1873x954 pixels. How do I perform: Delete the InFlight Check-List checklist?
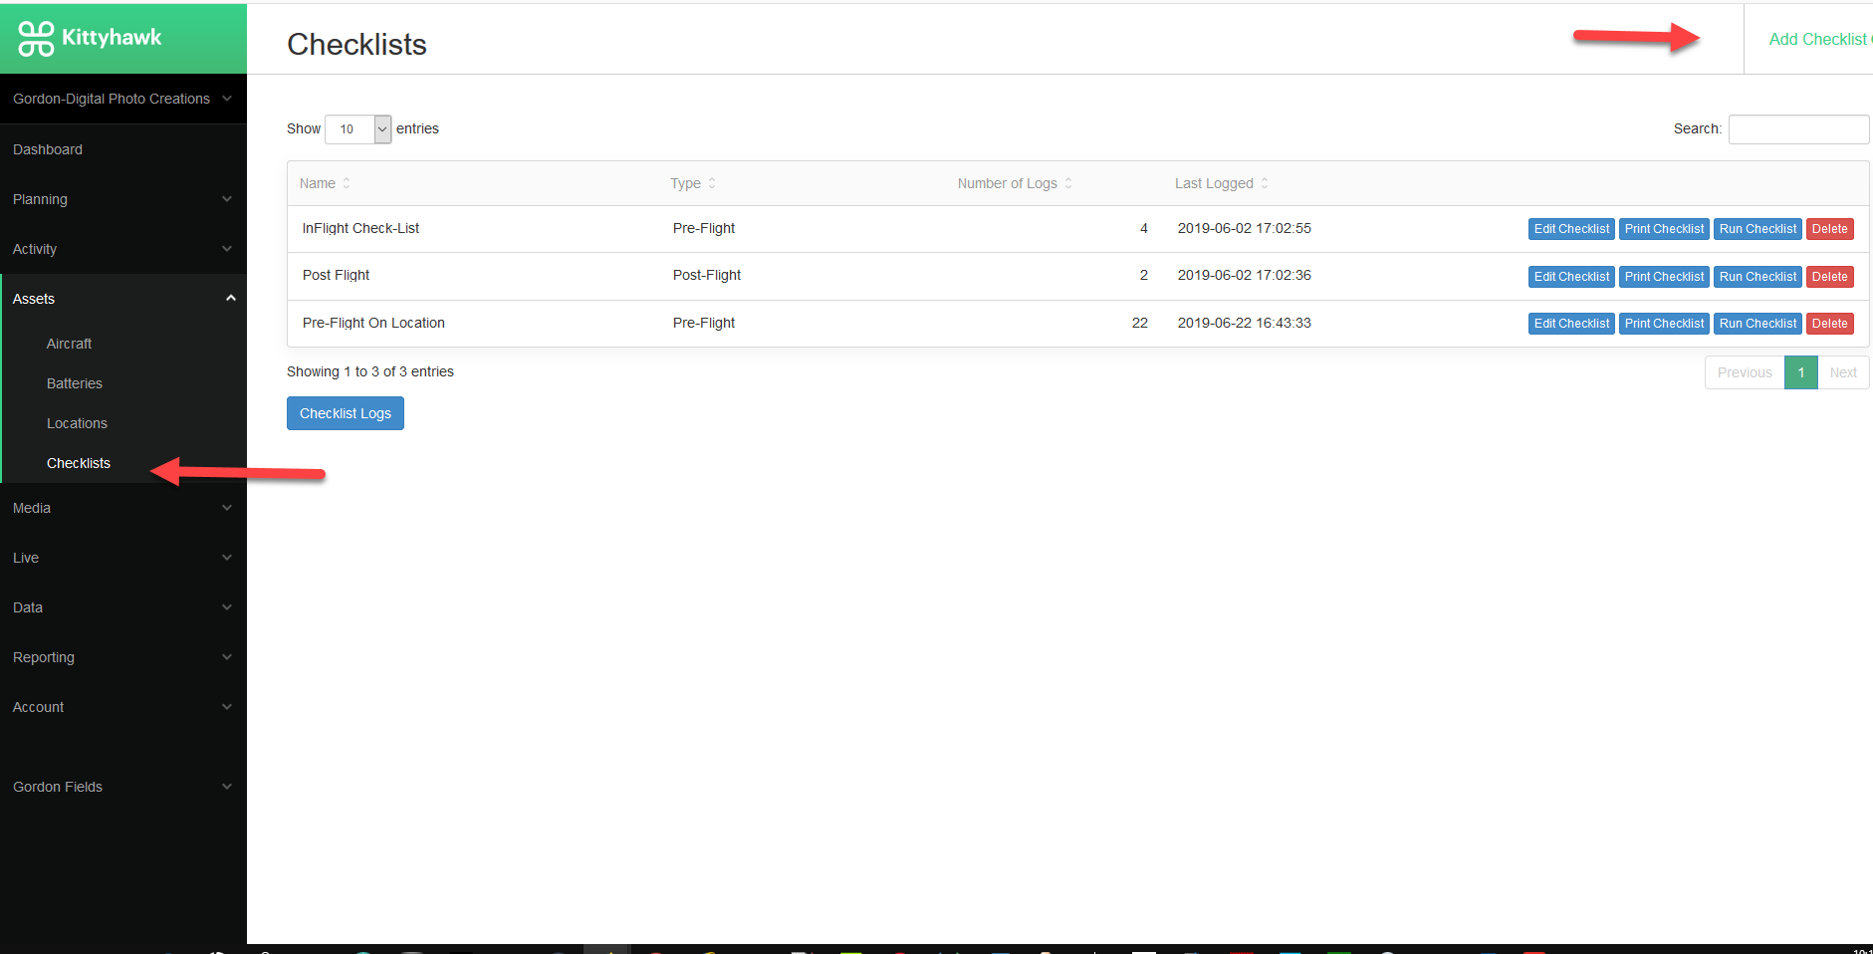[1829, 229]
